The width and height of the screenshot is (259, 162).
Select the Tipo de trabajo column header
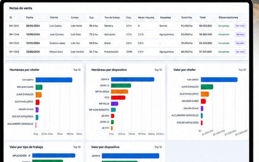[x=112, y=17]
